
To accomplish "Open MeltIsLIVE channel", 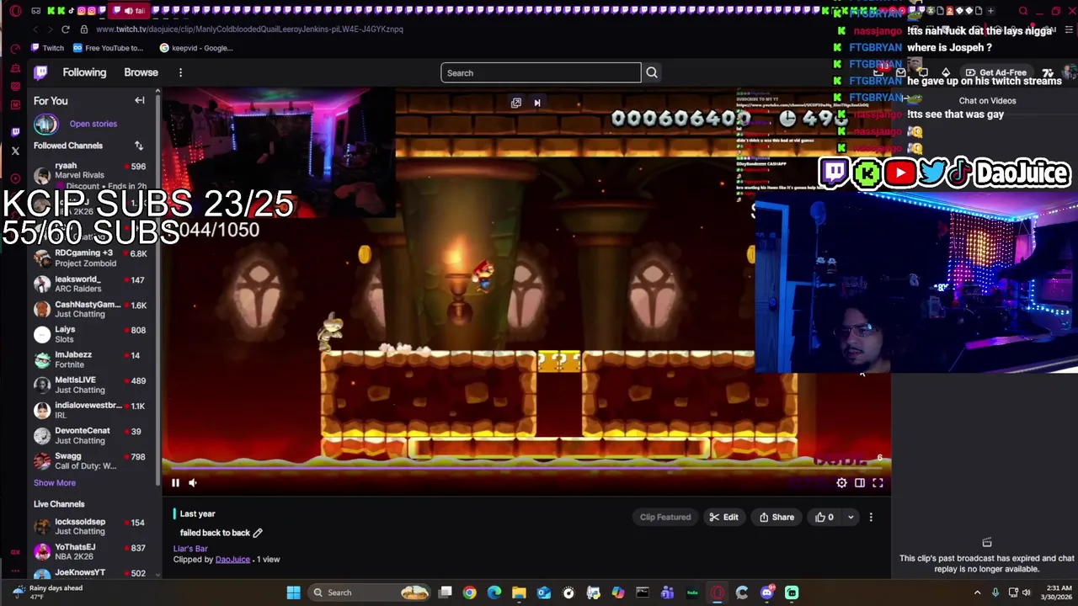I will [x=90, y=385].
